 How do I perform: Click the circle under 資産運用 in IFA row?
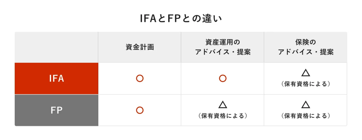[x=222, y=79]
